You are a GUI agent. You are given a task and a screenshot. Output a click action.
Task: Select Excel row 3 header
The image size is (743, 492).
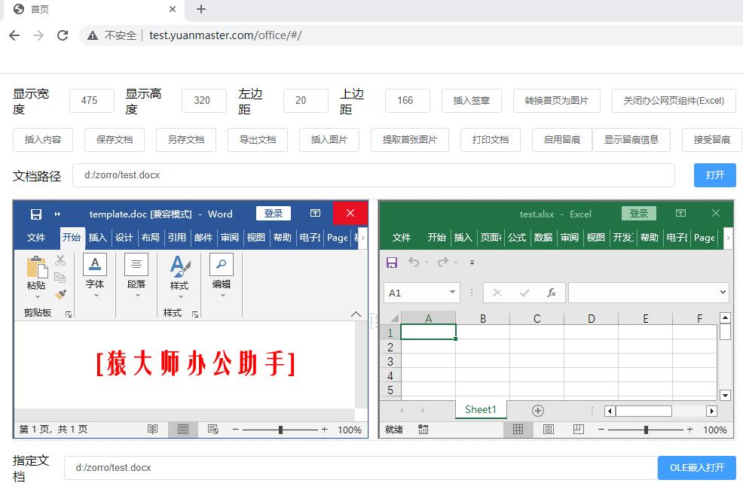[390, 361]
